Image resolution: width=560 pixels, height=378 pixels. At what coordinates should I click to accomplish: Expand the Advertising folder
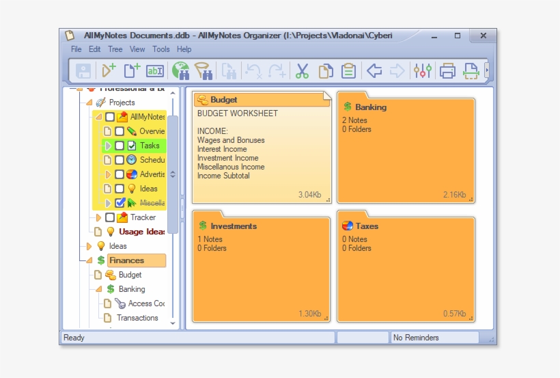(108, 174)
